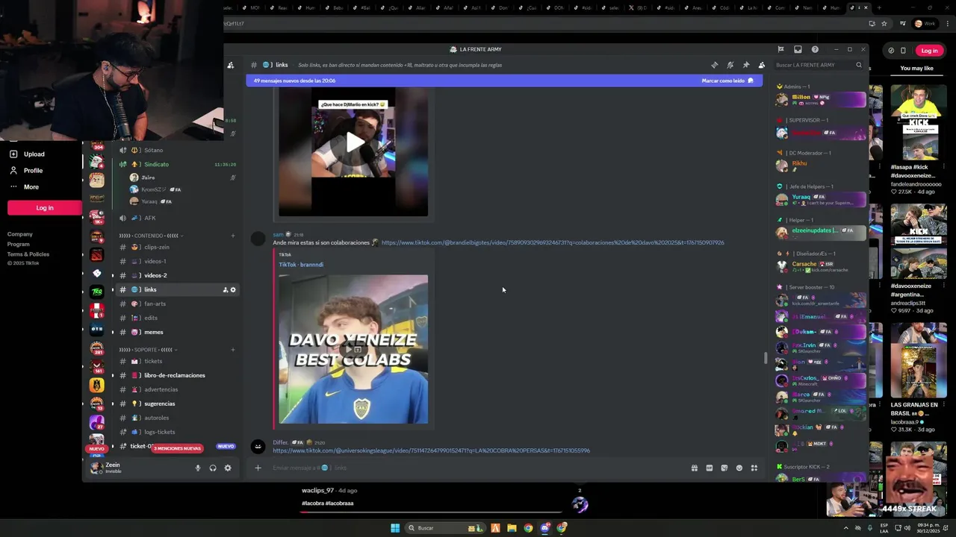Open the emoji picker icon
Screen dimensions: 956x537
[x=739, y=468]
